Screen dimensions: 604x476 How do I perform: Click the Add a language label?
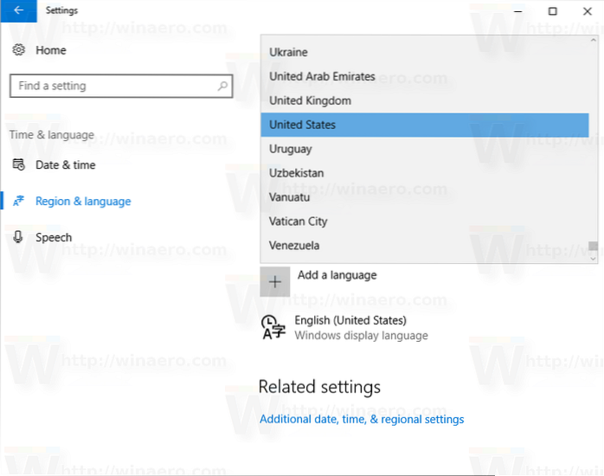(x=337, y=275)
